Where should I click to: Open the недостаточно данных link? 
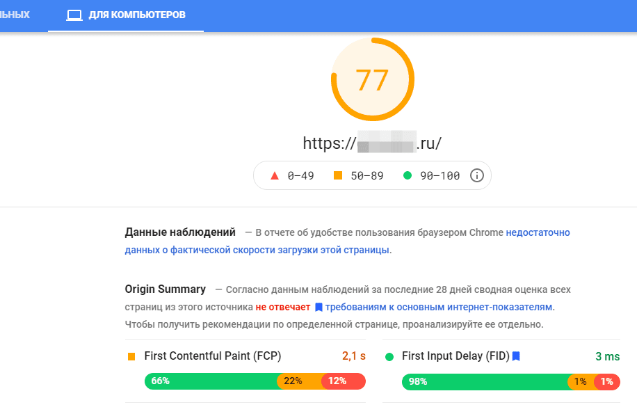click(x=538, y=232)
